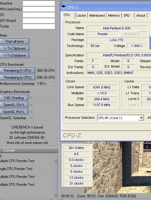Viewport: 151px width, 200px height.
Task: Run Rendering (1 CPU) benchmark
Action: [18, 71]
